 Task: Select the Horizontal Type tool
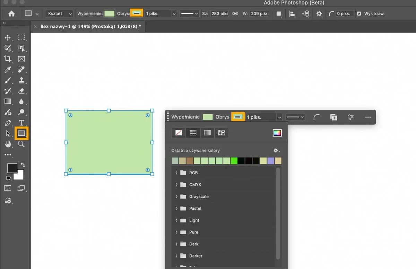(21, 123)
